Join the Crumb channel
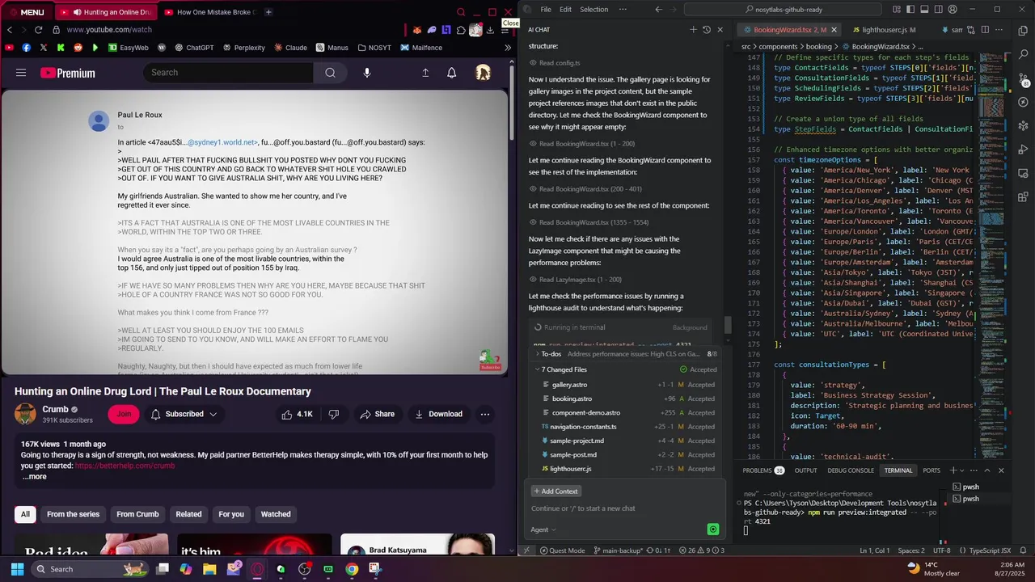 tap(124, 414)
